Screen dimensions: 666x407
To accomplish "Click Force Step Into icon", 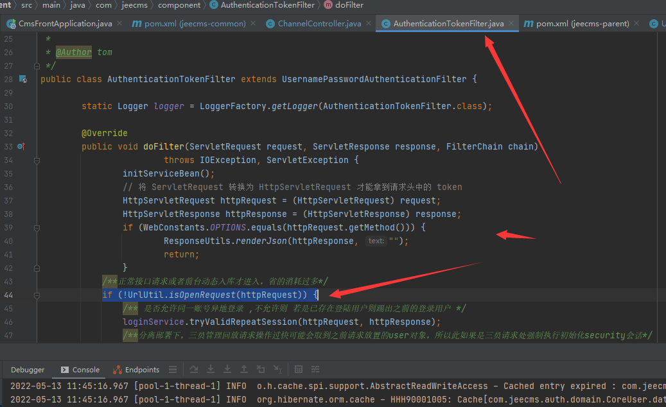I will (227, 369).
